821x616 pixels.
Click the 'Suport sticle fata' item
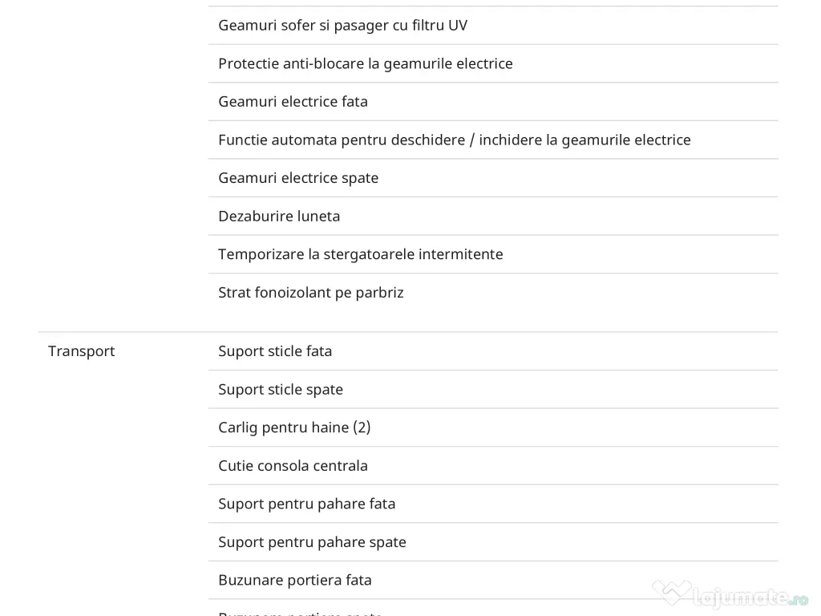(275, 351)
